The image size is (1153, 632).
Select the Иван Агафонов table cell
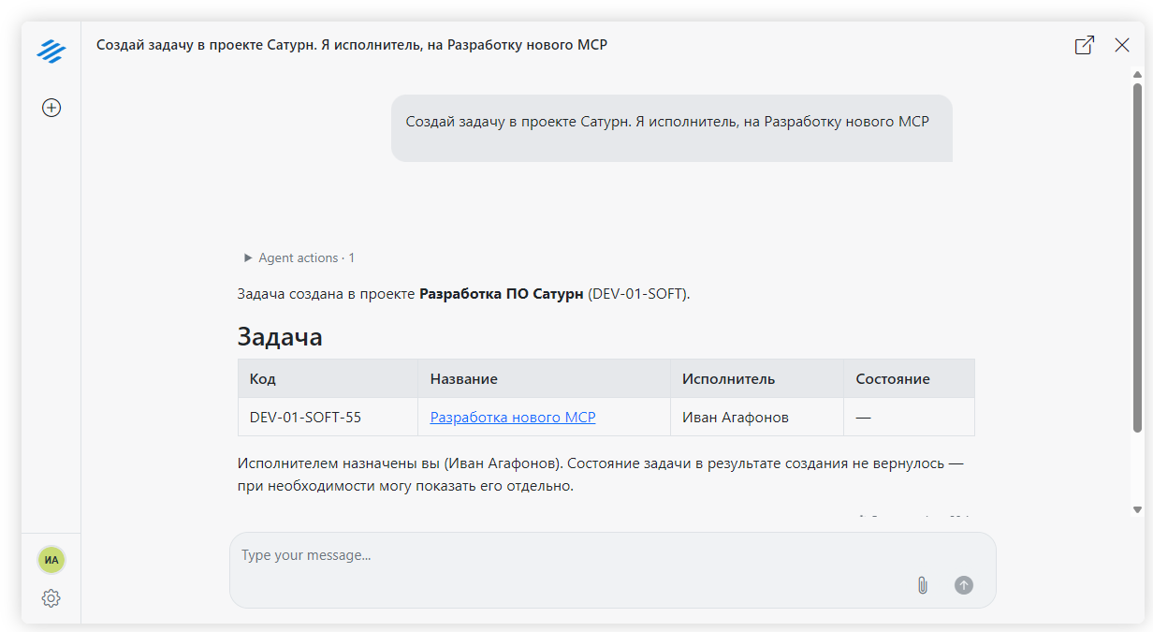pos(757,418)
